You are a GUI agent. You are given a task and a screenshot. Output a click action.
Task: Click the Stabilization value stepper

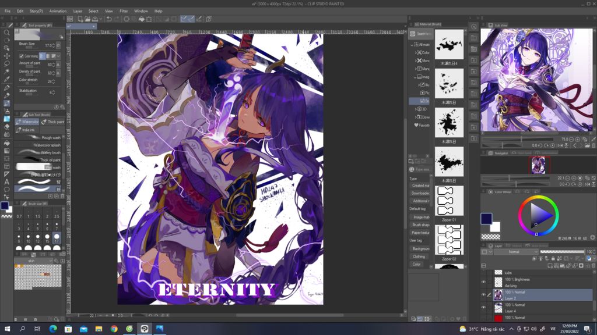[x=53, y=92]
